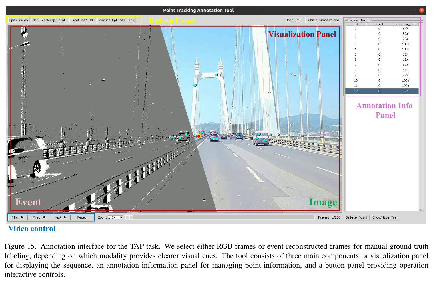Select tracked point row with Id 12

[x=382, y=91]
